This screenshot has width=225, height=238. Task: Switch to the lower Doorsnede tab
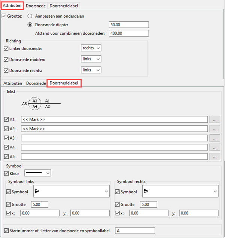(x=36, y=83)
